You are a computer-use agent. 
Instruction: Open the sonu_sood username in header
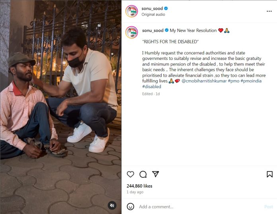pos(152,8)
